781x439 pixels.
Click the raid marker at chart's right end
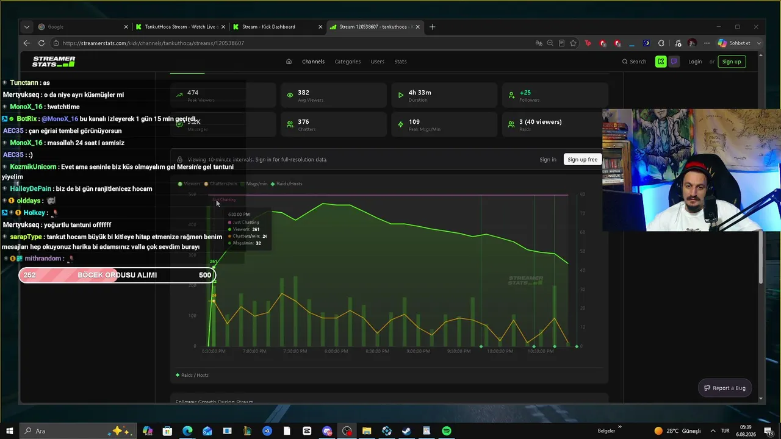coord(577,346)
